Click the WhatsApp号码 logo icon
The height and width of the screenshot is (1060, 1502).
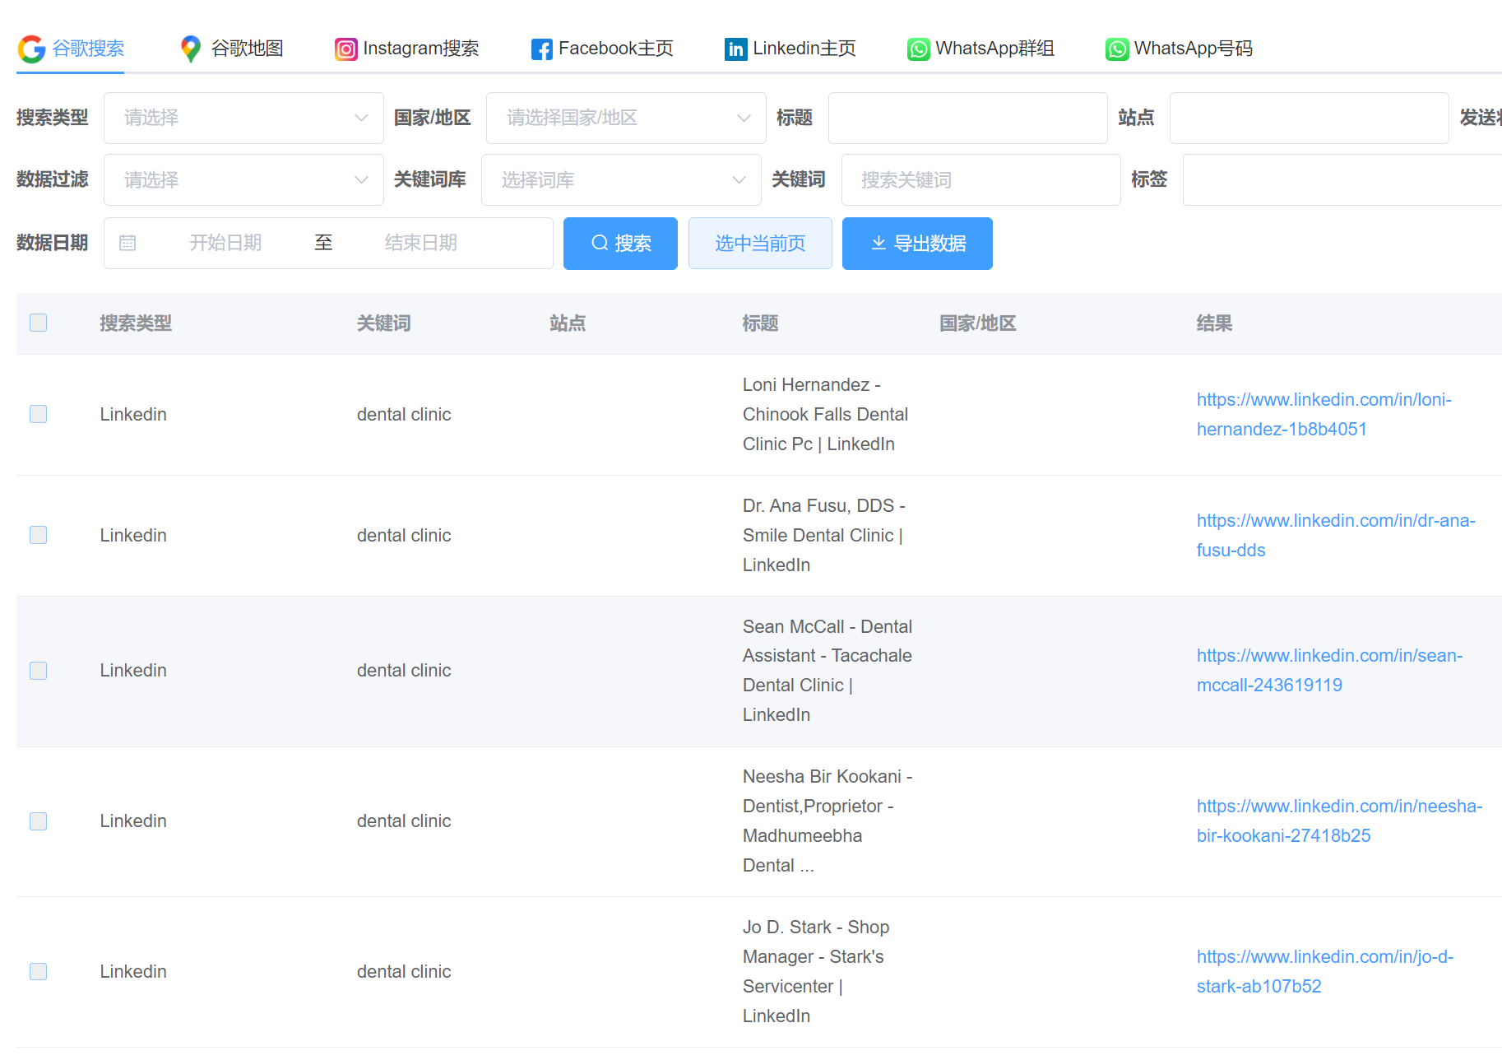1117,49
